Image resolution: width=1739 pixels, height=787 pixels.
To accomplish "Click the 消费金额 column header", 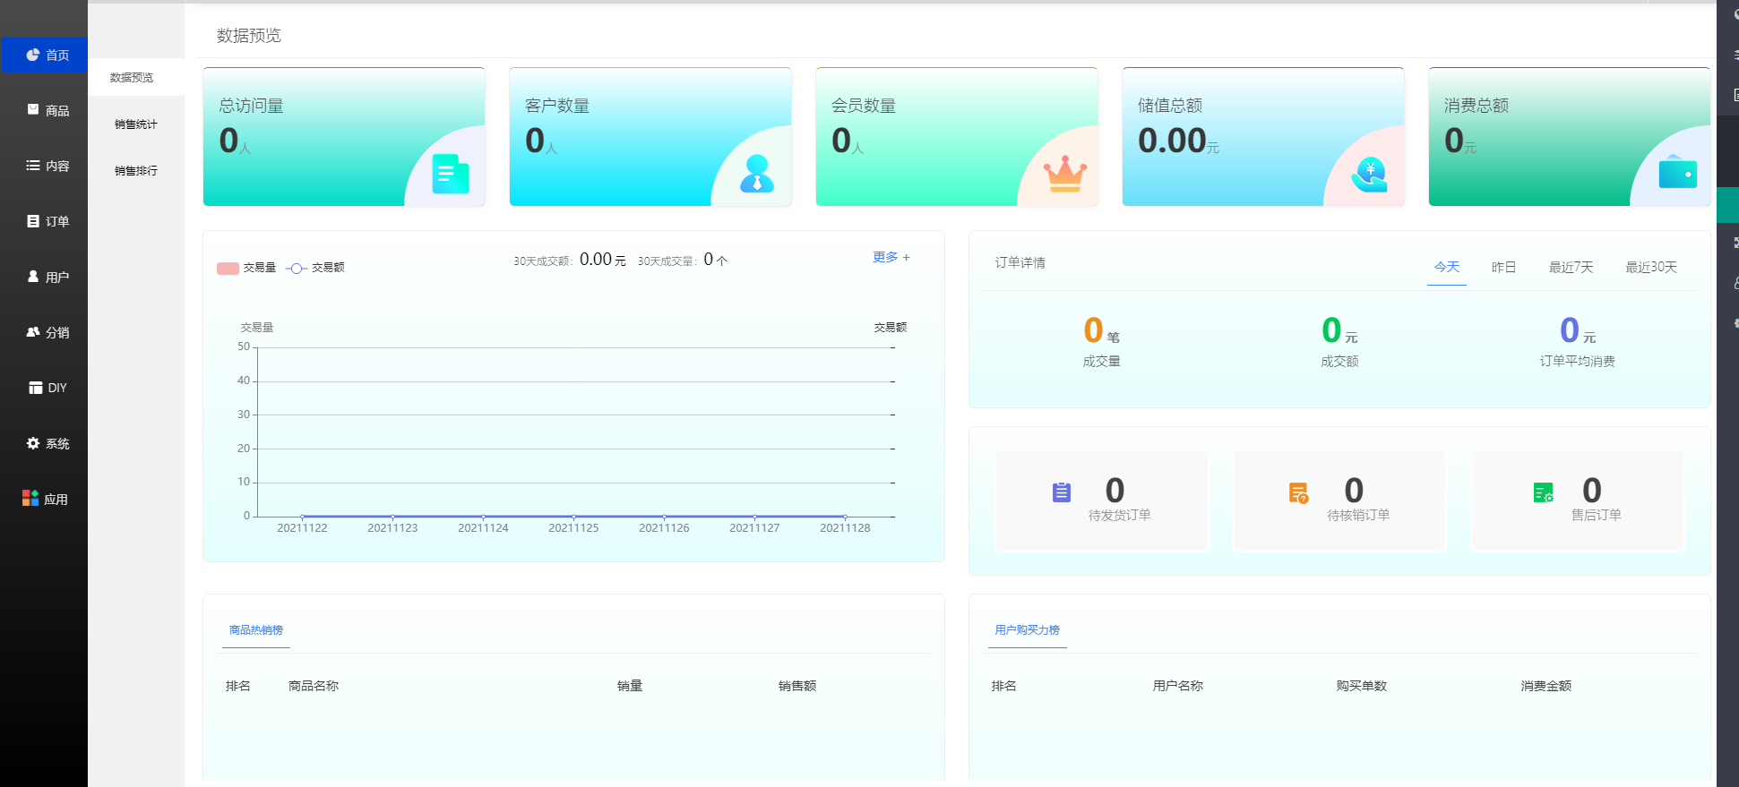I will [x=1546, y=686].
